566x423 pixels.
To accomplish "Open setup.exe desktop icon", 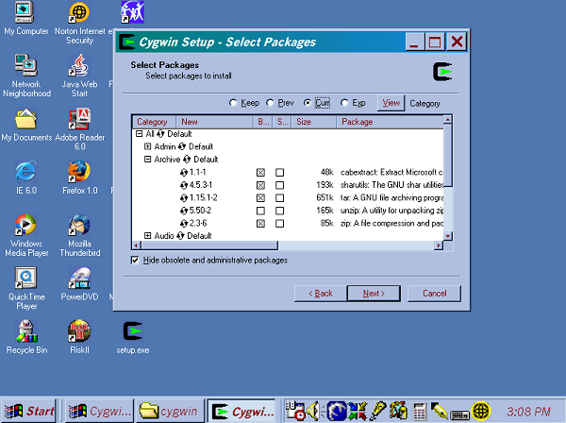I will [x=133, y=337].
